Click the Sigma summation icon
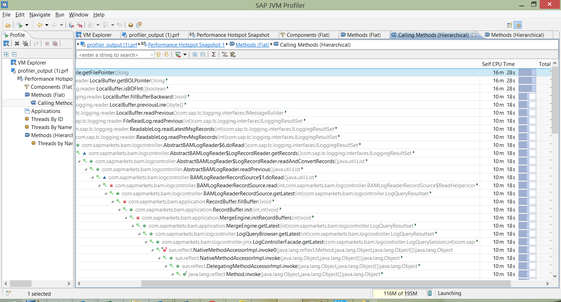The image size is (561, 302). tap(214, 54)
